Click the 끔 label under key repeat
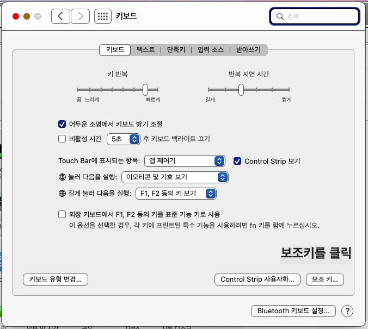 tap(79, 100)
